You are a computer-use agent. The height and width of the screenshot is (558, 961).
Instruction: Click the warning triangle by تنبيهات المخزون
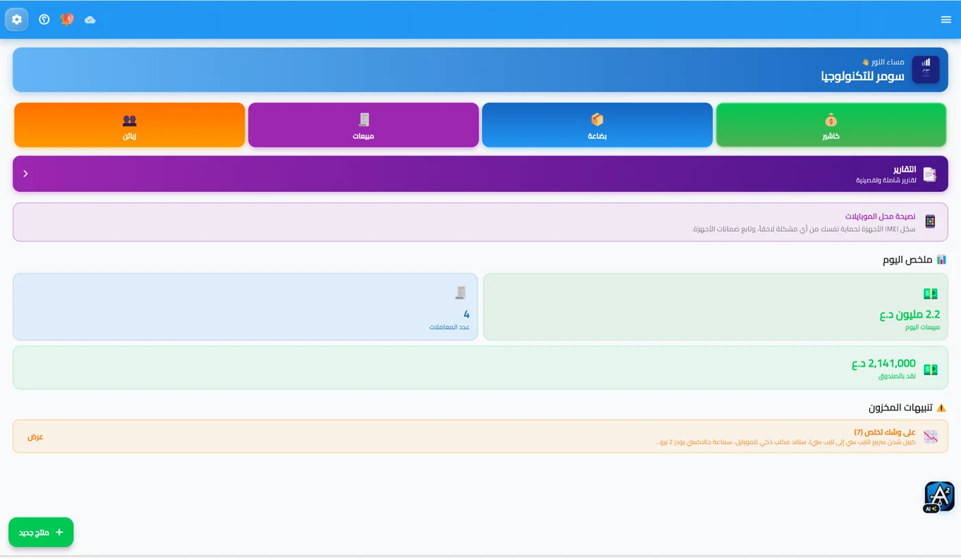tap(941, 408)
